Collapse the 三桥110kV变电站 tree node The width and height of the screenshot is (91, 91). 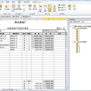pos(73,42)
